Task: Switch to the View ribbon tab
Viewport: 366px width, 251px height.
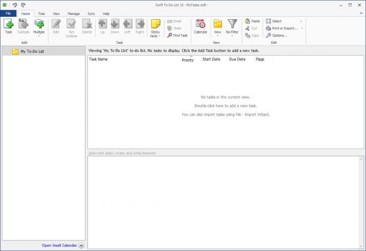Action: pos(56,14)
